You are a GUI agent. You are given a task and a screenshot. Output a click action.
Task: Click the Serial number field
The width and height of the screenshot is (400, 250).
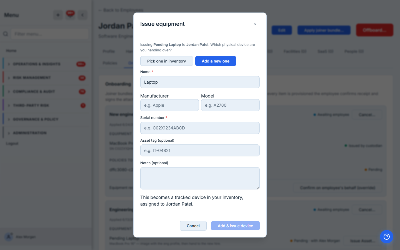(x=200, y=128)
